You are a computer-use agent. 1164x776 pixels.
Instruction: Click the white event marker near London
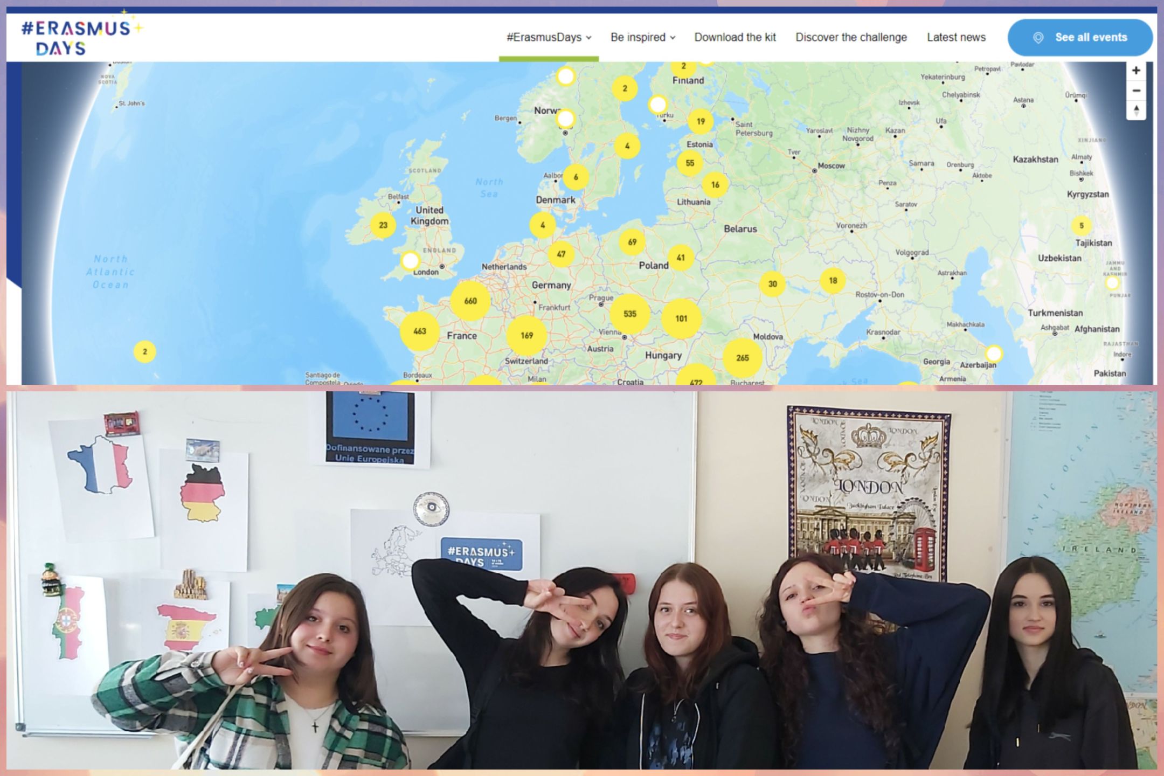tap(410, 261)
